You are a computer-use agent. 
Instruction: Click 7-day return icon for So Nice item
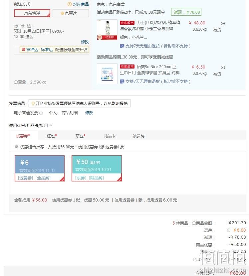[122, 81]
